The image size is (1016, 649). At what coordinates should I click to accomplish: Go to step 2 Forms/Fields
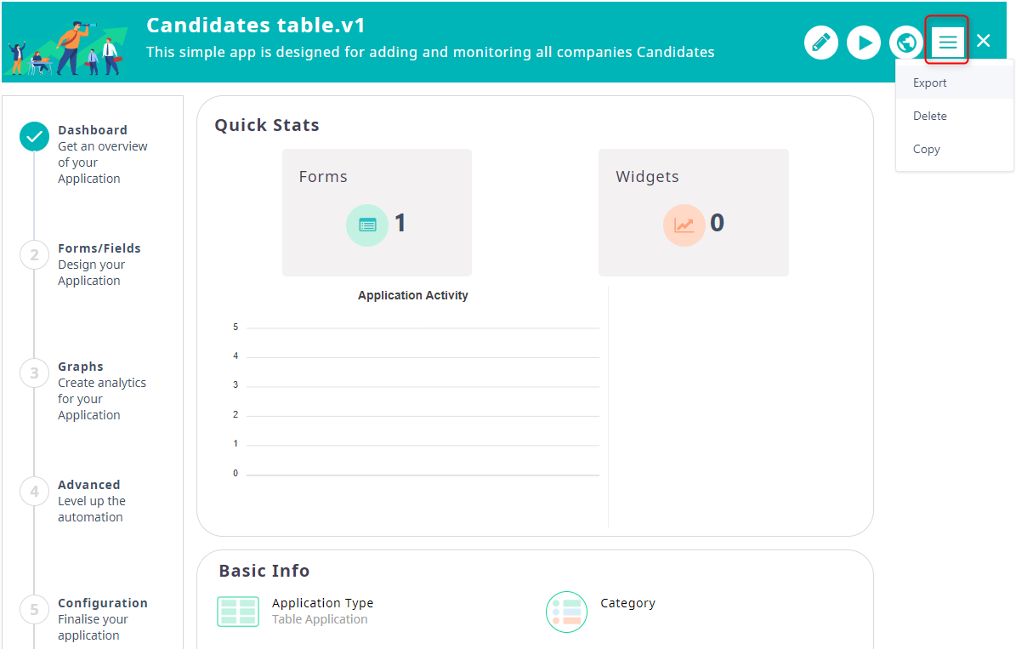pyautogui.click(x=35, y=254)
